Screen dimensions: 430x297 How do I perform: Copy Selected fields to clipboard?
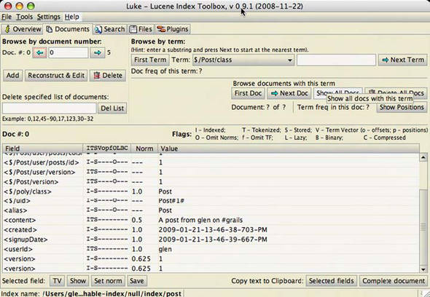pyautogui.click(x=332, y=281)
